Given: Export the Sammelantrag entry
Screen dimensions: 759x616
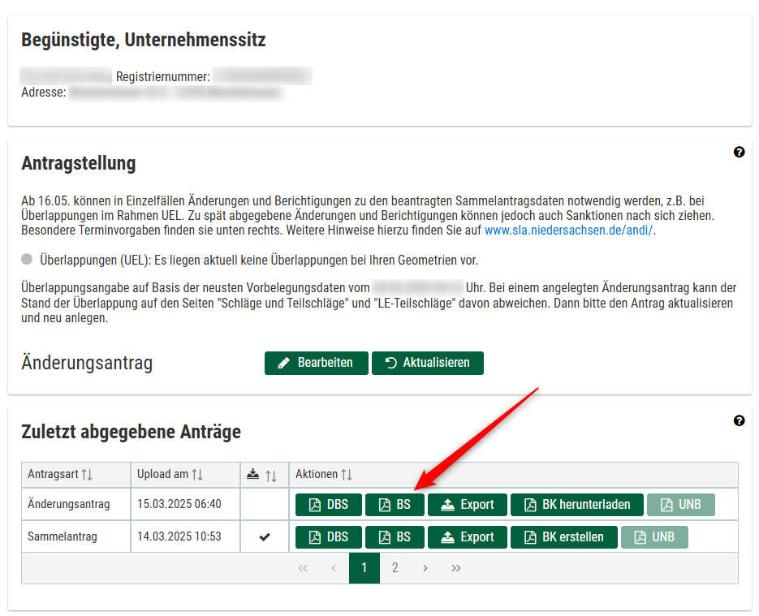Looking at the screenshot, I should 467,537.
